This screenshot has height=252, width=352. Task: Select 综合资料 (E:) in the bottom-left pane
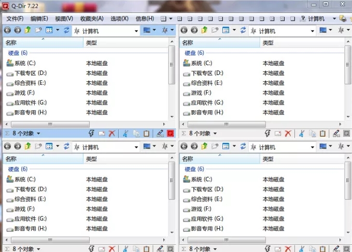[x=26, y=199]
